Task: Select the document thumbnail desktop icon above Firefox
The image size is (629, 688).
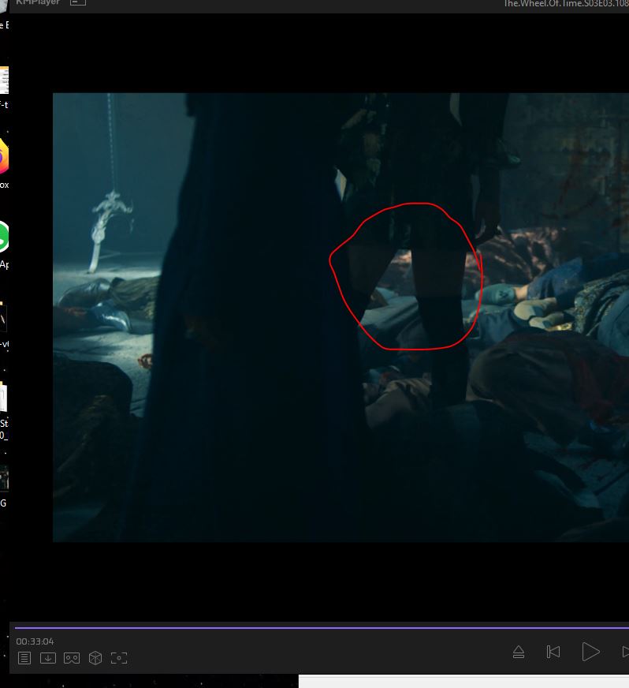Action: pos(3,81)
